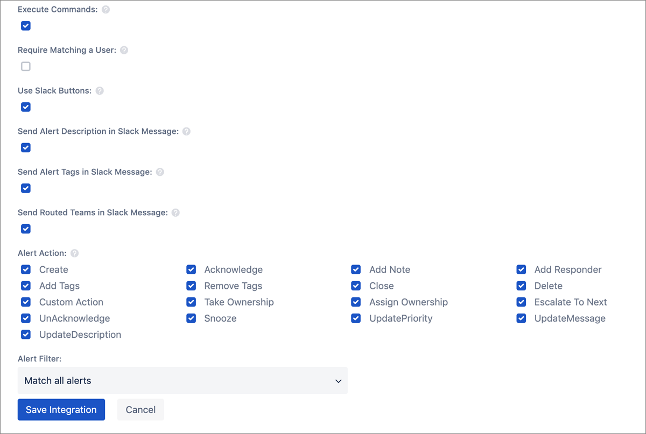Image resolution: width=646 pixels, height=434 pixels.
Task: Uncheck the Snooze action
Action: (191, 318)
